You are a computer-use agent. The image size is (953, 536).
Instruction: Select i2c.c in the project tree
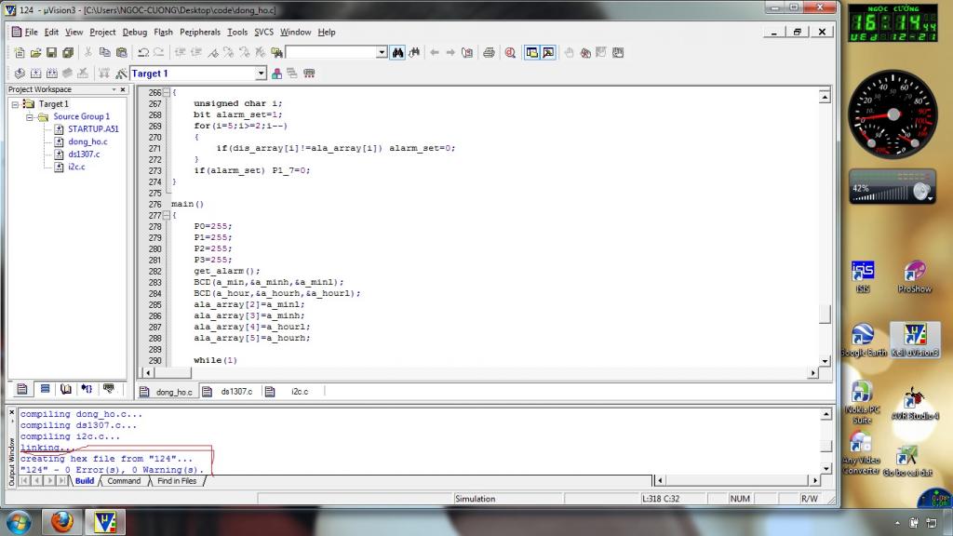(76, 167)
